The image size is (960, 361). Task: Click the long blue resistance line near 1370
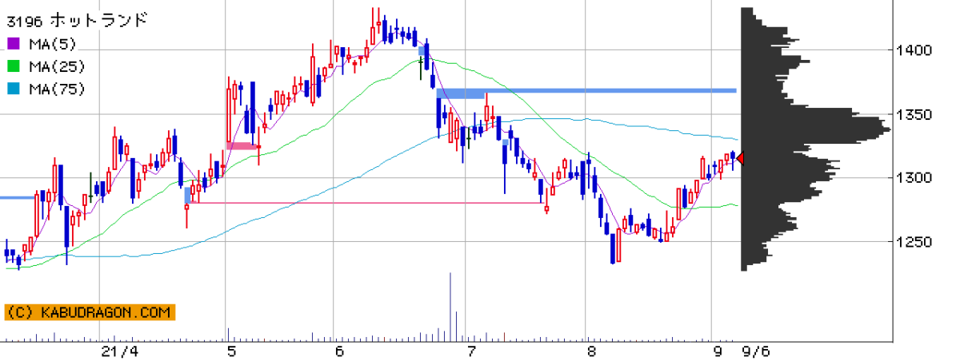click(586, 90)
